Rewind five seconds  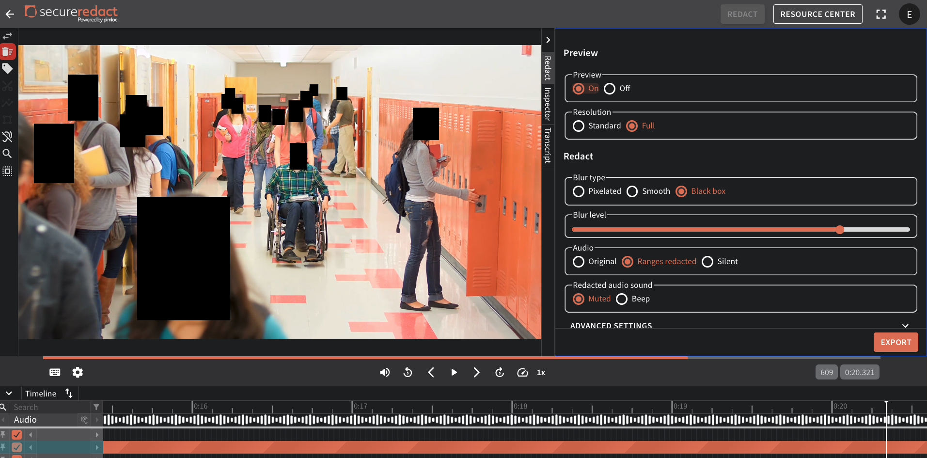point(408,372)
